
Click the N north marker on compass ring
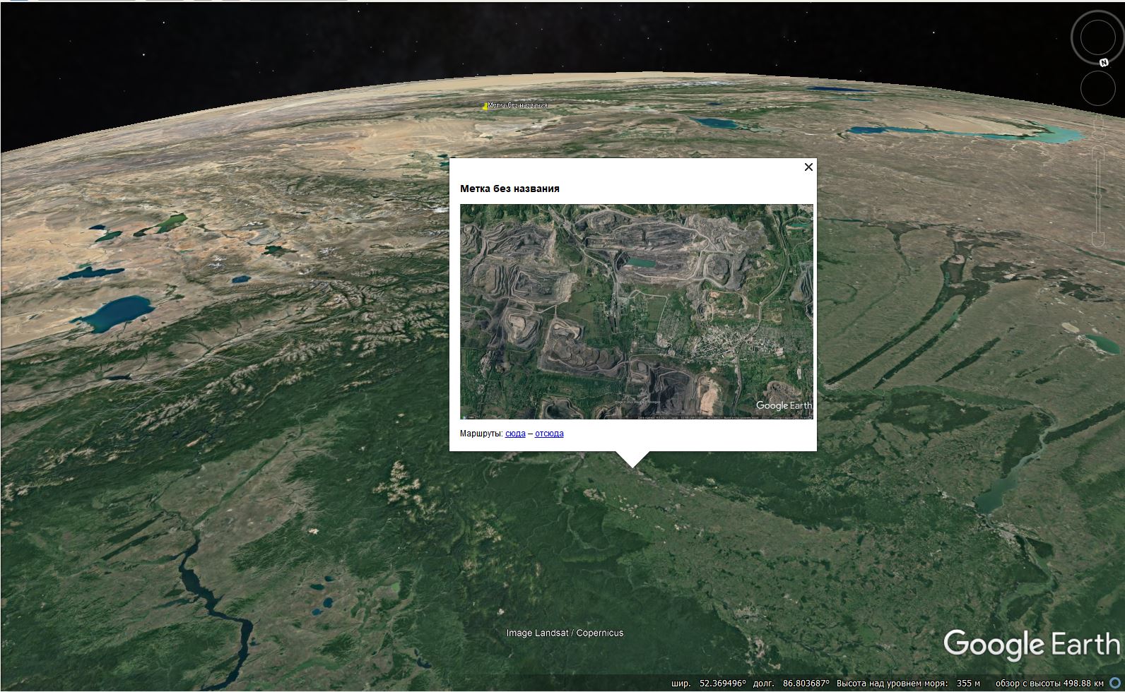coord(1103,62)
